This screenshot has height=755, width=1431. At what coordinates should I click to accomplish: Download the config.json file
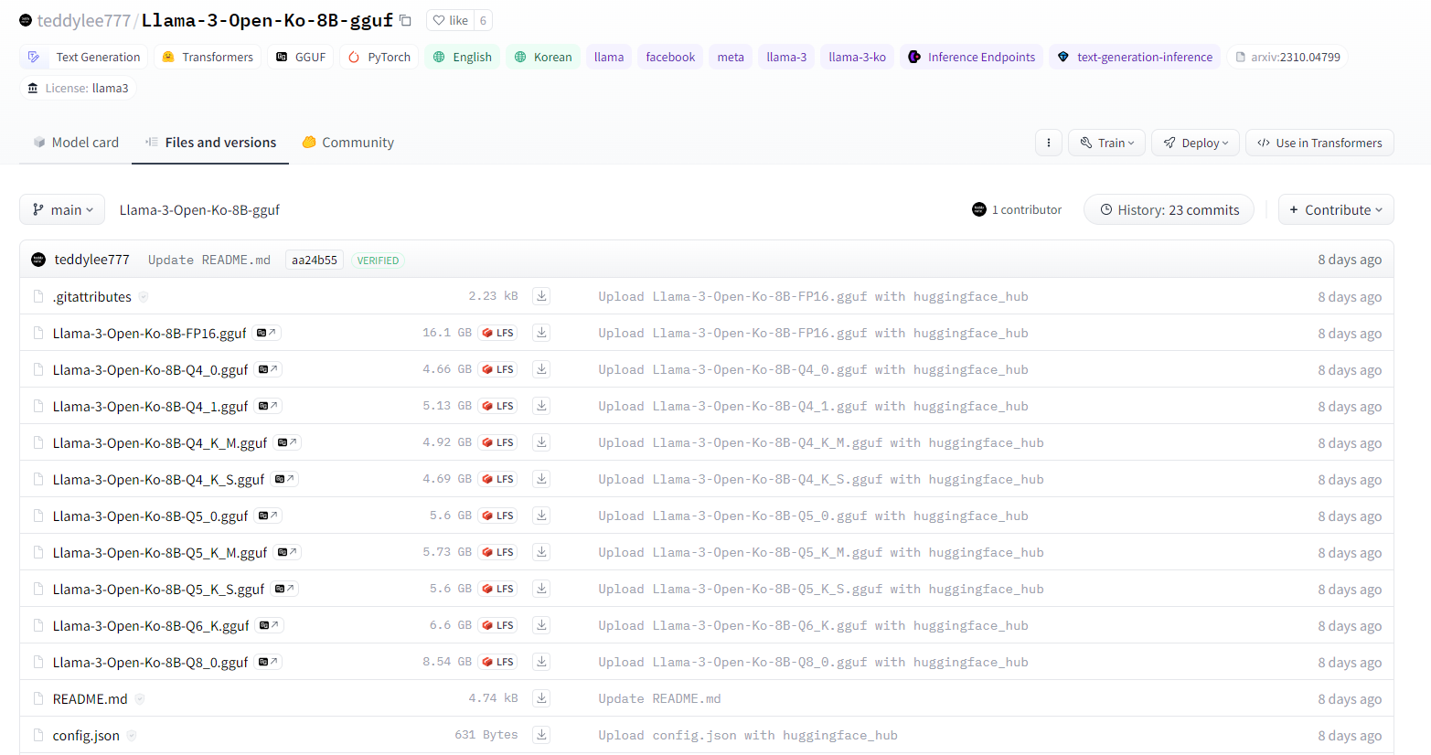point(541,735)
